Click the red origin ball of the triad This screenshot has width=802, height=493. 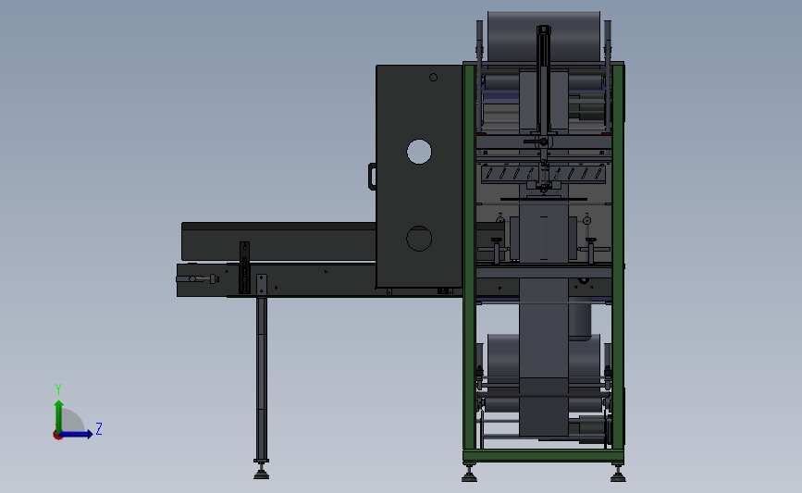coord(57,436)
